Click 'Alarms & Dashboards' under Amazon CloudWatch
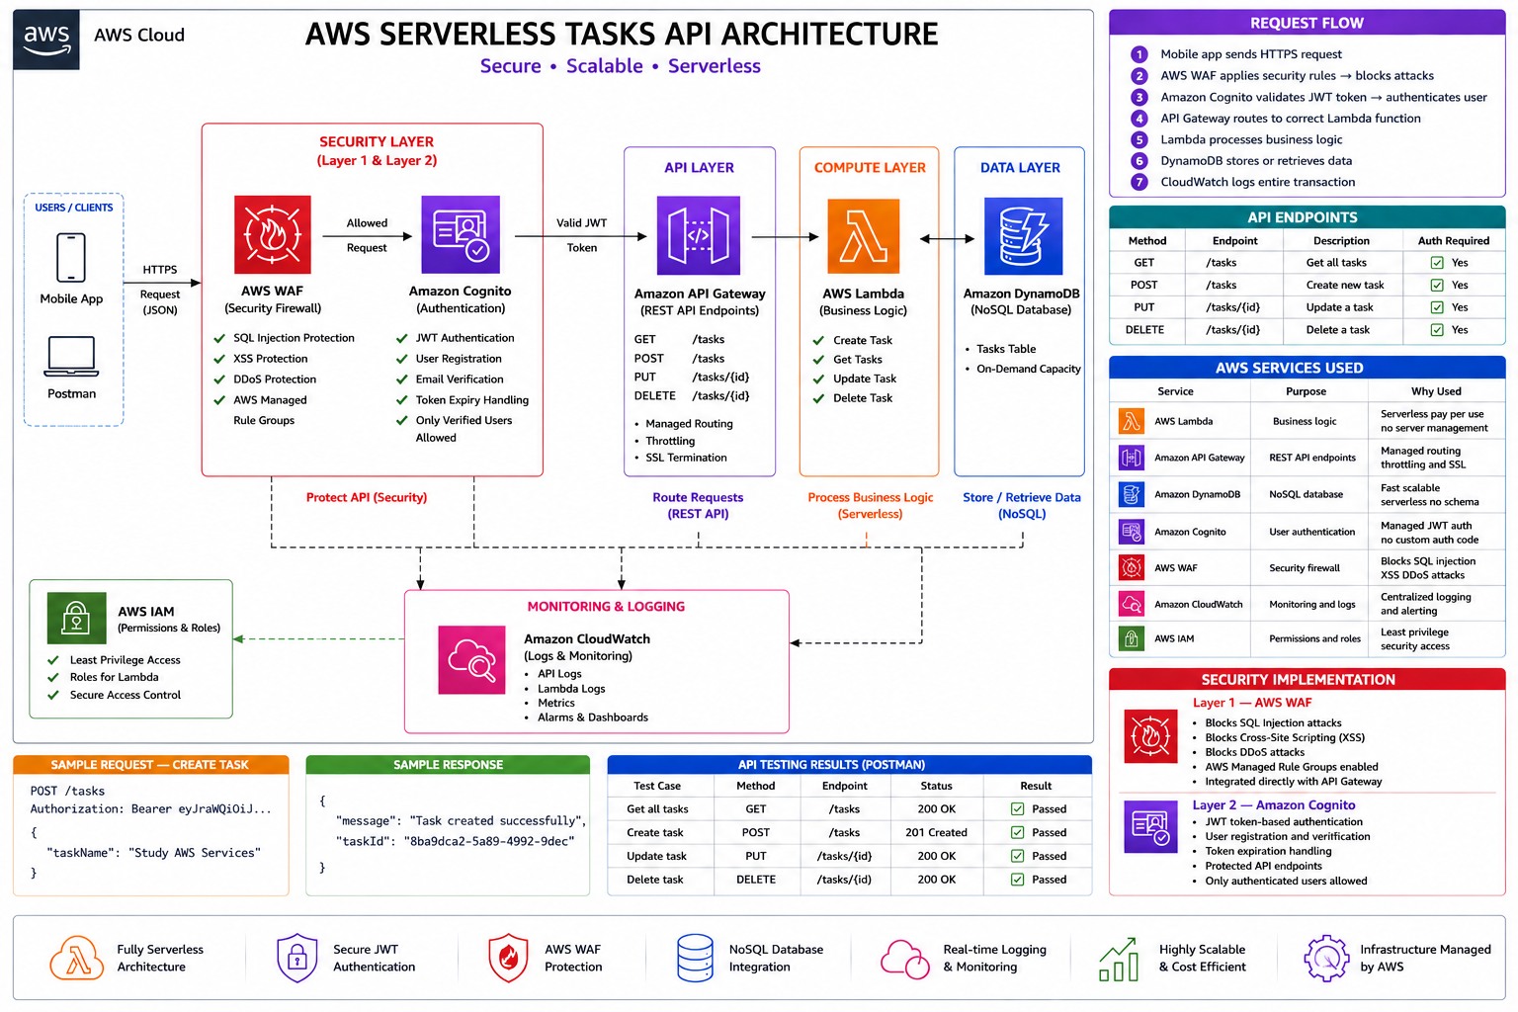Image resolution: width=1518 pixels, height=1012 pixels. click(x=593, y=717)
